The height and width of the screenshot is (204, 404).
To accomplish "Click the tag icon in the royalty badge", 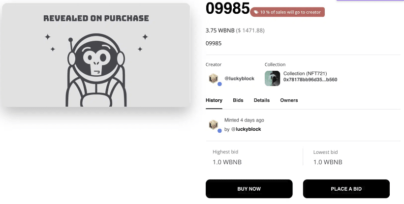I will tap(255, 12).
